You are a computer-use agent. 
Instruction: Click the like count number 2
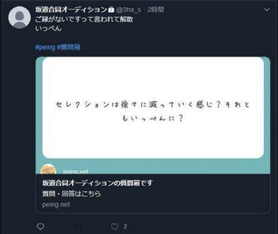(125, 227)
